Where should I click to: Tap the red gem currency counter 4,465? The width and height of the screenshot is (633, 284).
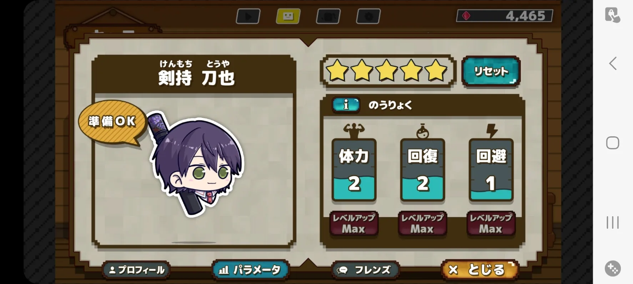(505, 16)
